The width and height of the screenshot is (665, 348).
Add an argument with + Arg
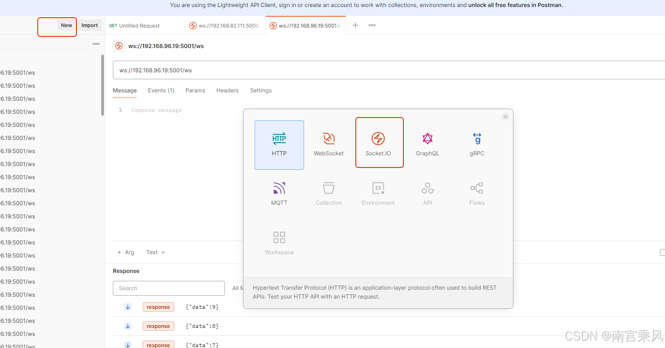(x=126, y=252)
